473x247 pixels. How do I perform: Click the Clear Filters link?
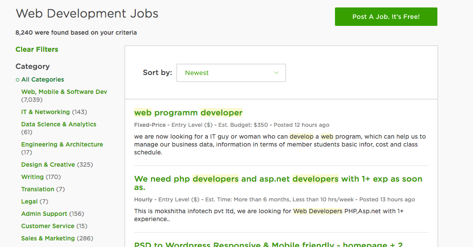pyautogui.click(x=37, y=50)
